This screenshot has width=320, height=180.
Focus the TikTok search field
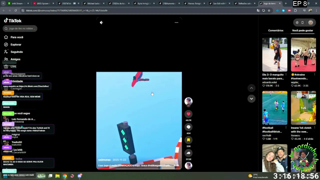point(20,28)
